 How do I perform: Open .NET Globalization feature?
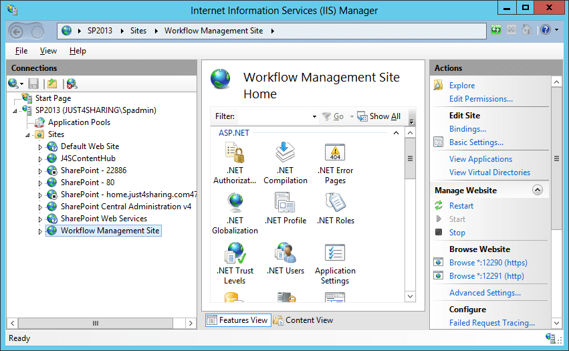235,203
